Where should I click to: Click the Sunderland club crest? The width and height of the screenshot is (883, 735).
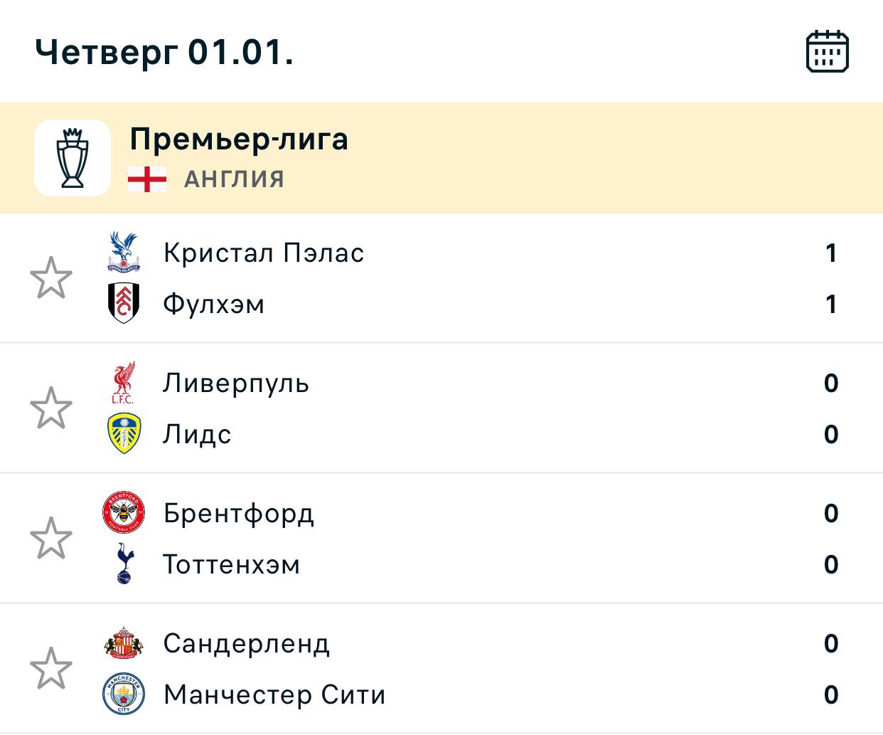click(124, 643)
